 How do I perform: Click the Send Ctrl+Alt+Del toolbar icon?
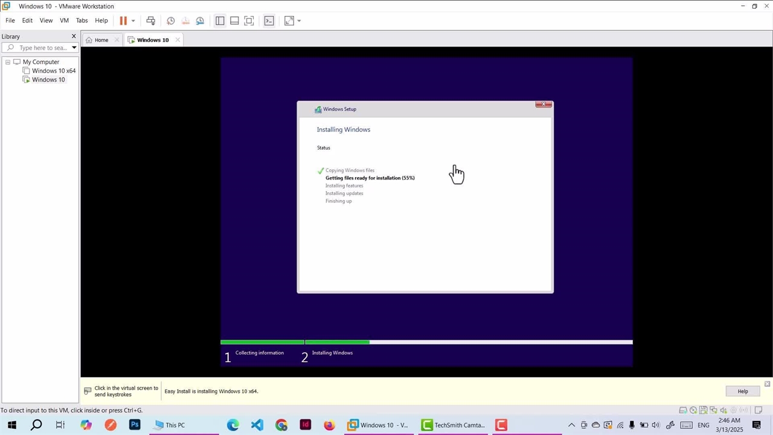pos(151,21)
